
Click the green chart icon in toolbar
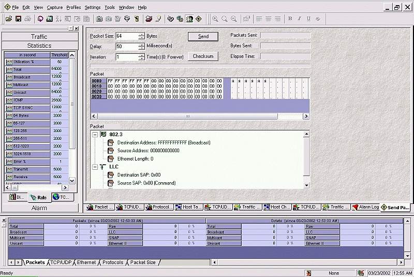(x=49, y=19)
